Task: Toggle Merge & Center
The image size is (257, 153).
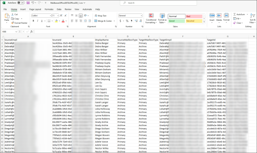Action: (103, 21)
